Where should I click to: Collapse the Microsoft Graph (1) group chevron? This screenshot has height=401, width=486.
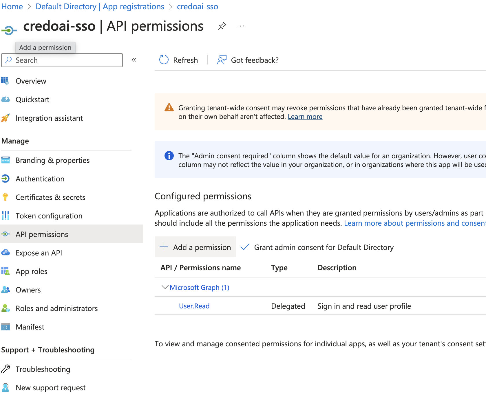pos(165,287)
